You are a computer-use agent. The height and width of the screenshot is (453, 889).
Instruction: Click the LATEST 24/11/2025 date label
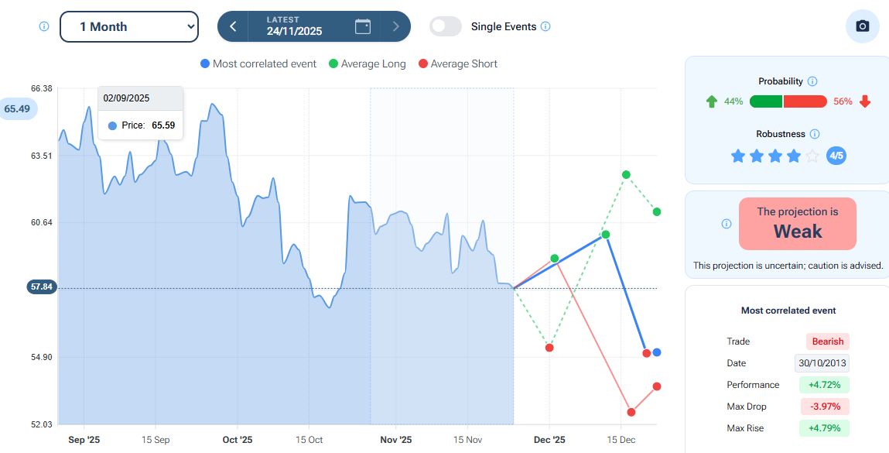tap(294, 26)
